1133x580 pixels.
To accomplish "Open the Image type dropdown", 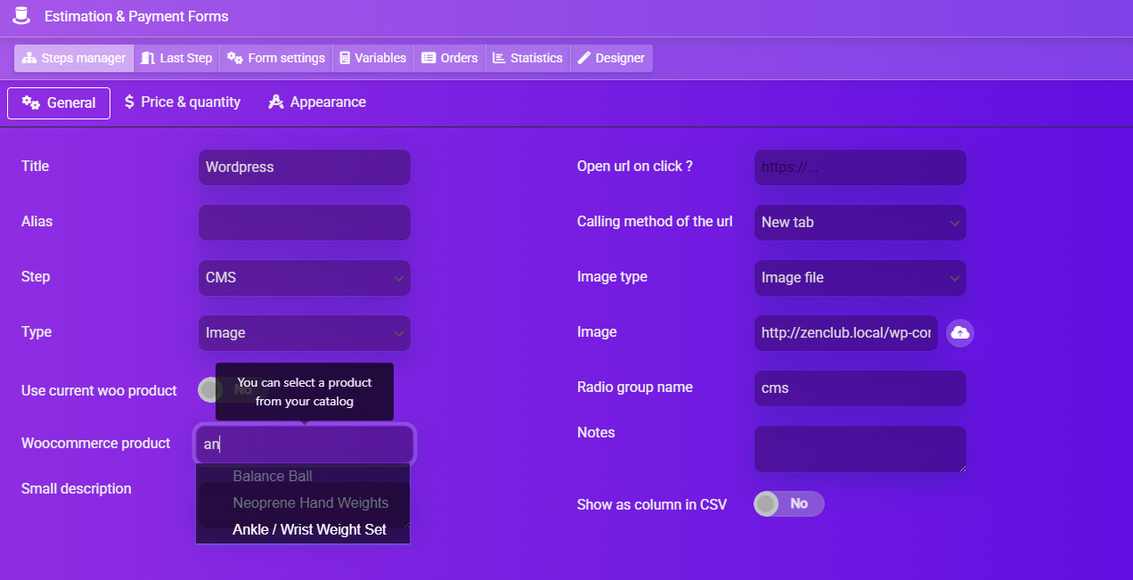I will click(860, 278).
